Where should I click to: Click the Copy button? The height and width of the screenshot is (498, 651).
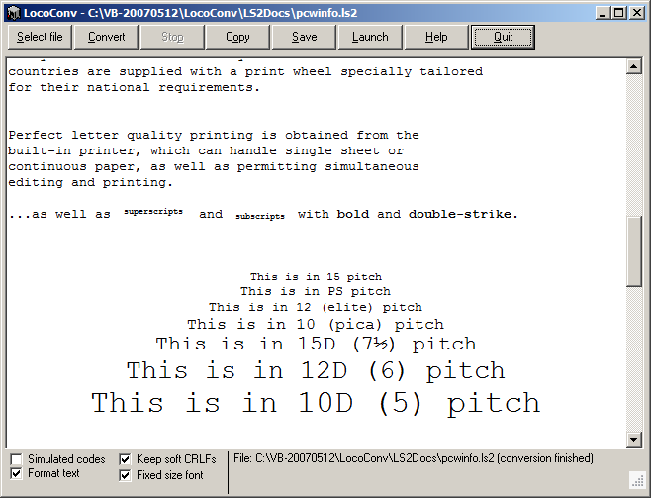coord(237,37)
